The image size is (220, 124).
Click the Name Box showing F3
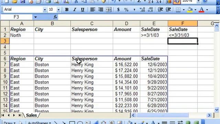16,17
